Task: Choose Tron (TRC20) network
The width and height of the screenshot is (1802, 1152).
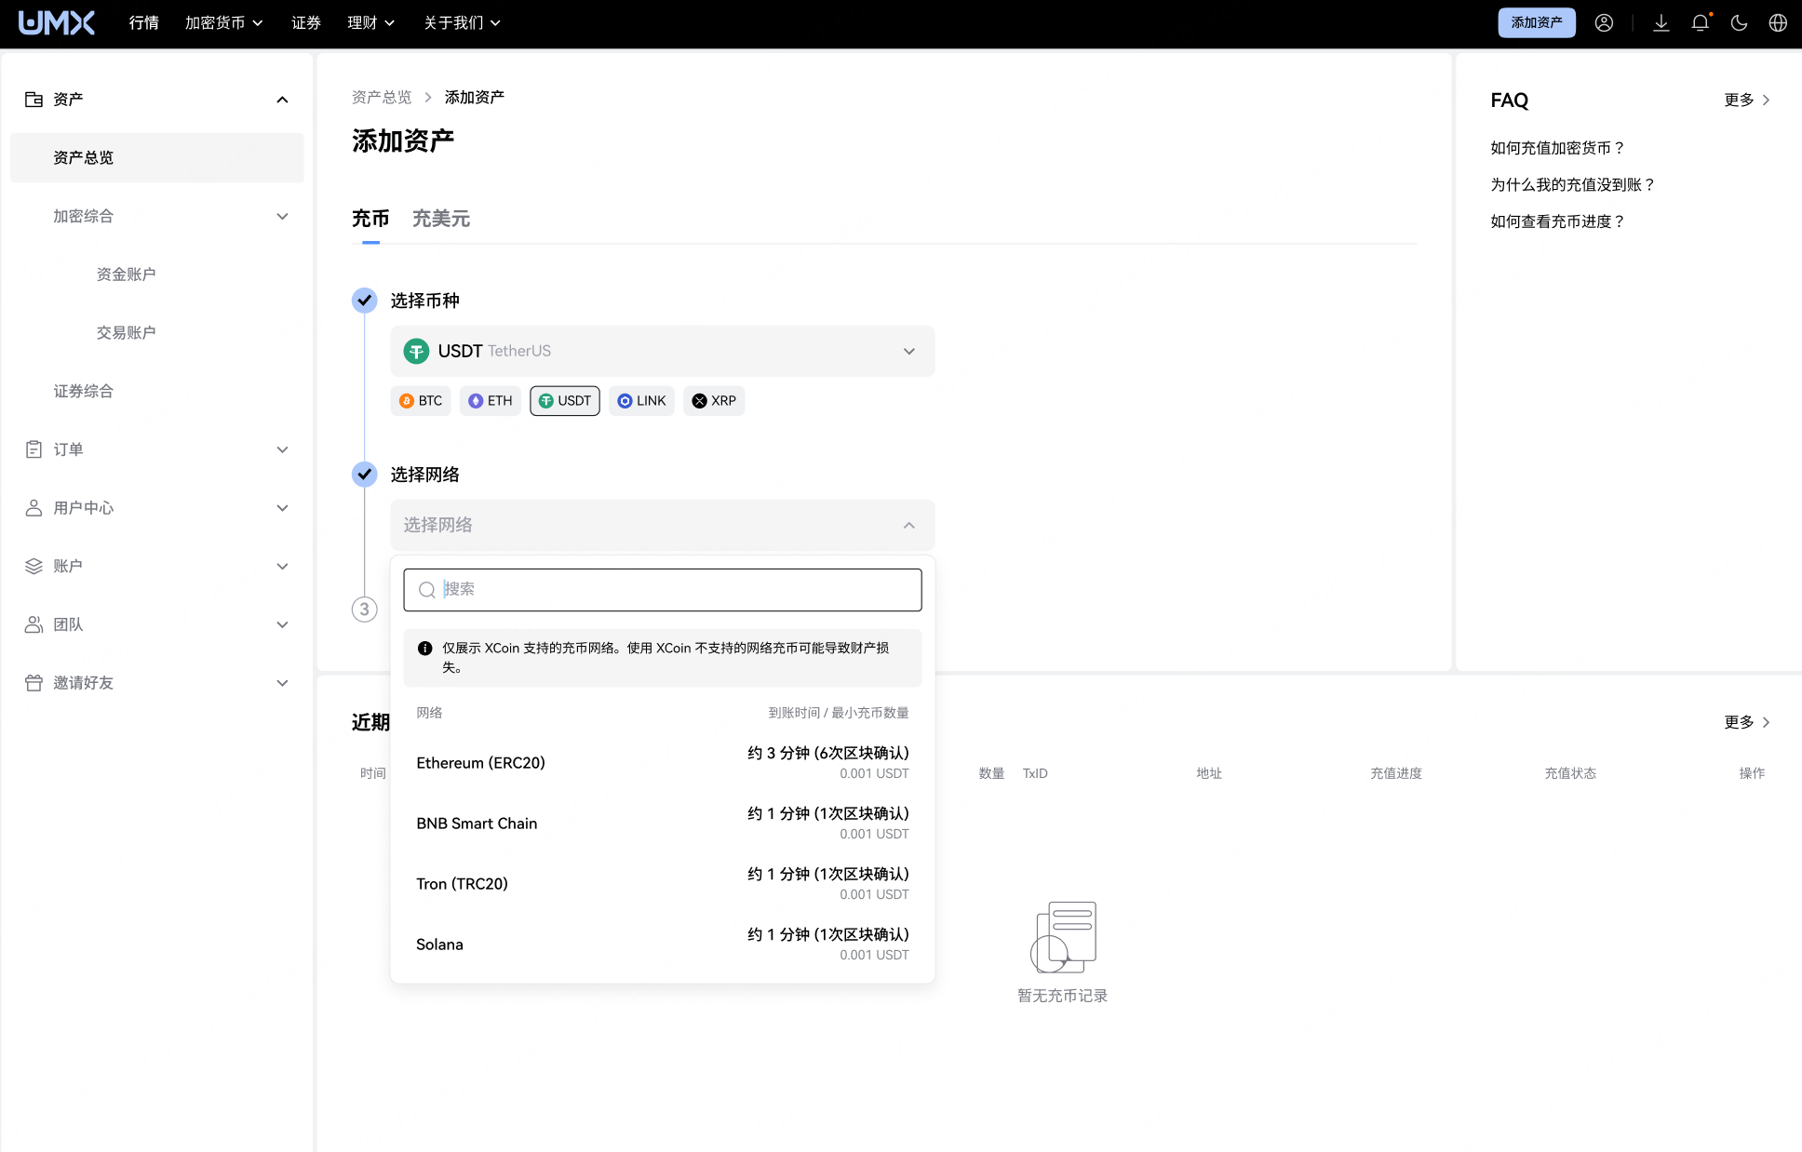Action: point(663,884)
